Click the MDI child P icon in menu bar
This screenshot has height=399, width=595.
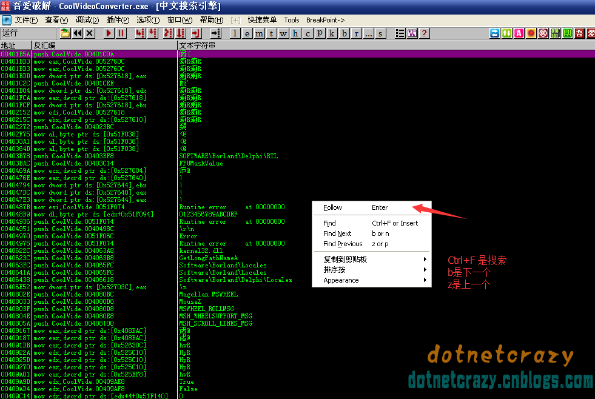[x=7, y=20]
